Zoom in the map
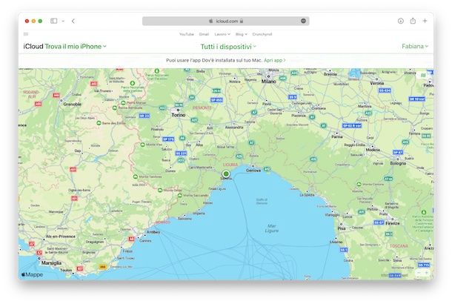Viewport: 452px width, 304px height. [427, 273]
